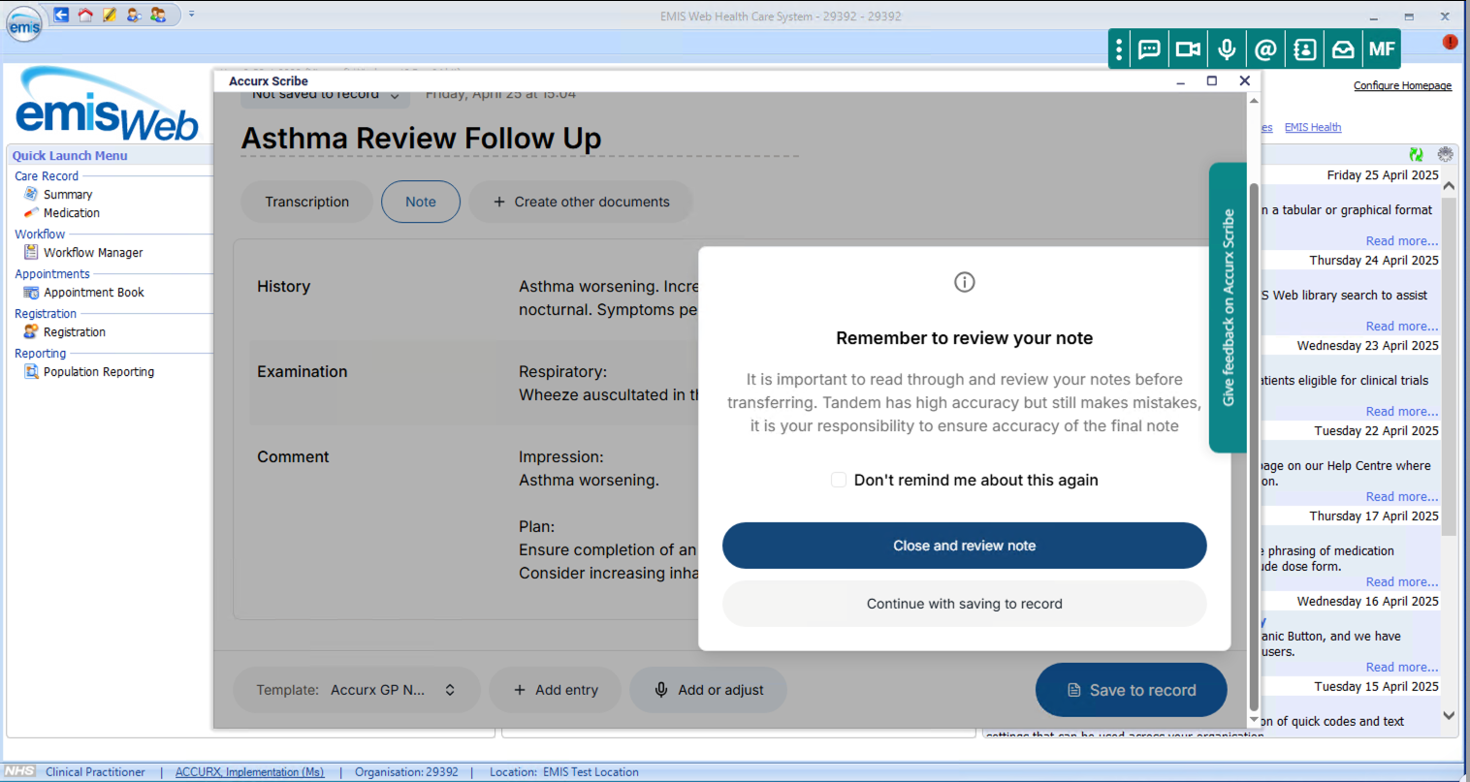Open Read more under Wednesday 16 April

pos(1402,667)
